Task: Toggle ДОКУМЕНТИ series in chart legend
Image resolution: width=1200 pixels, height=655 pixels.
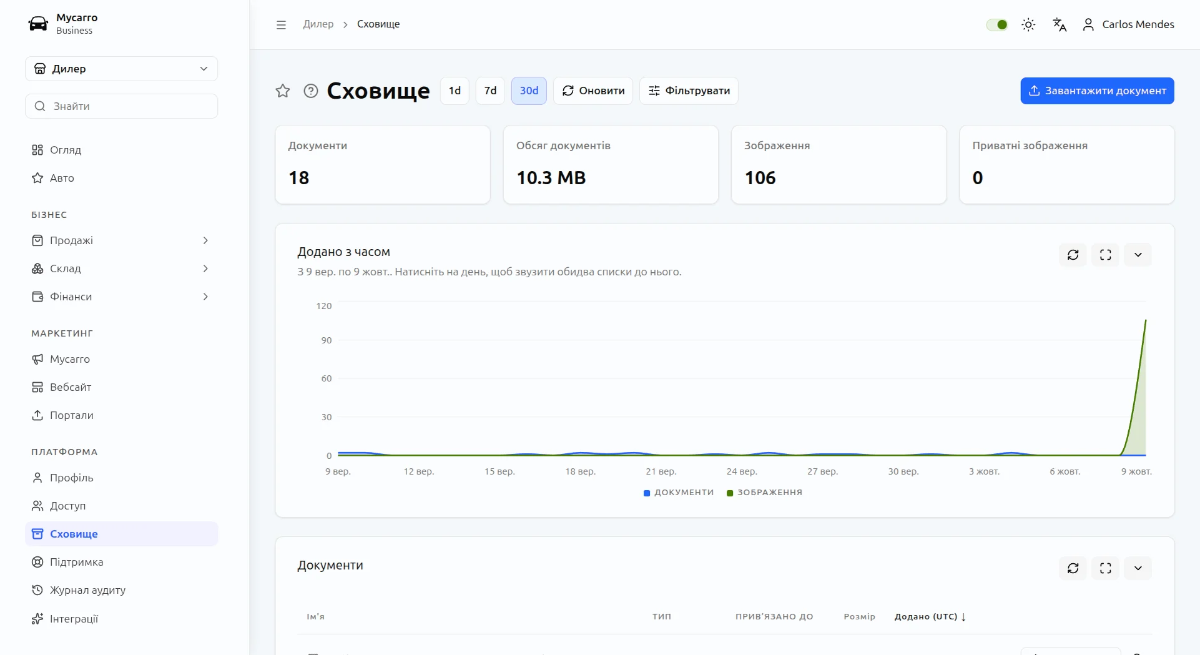Action: click(679, 493)
